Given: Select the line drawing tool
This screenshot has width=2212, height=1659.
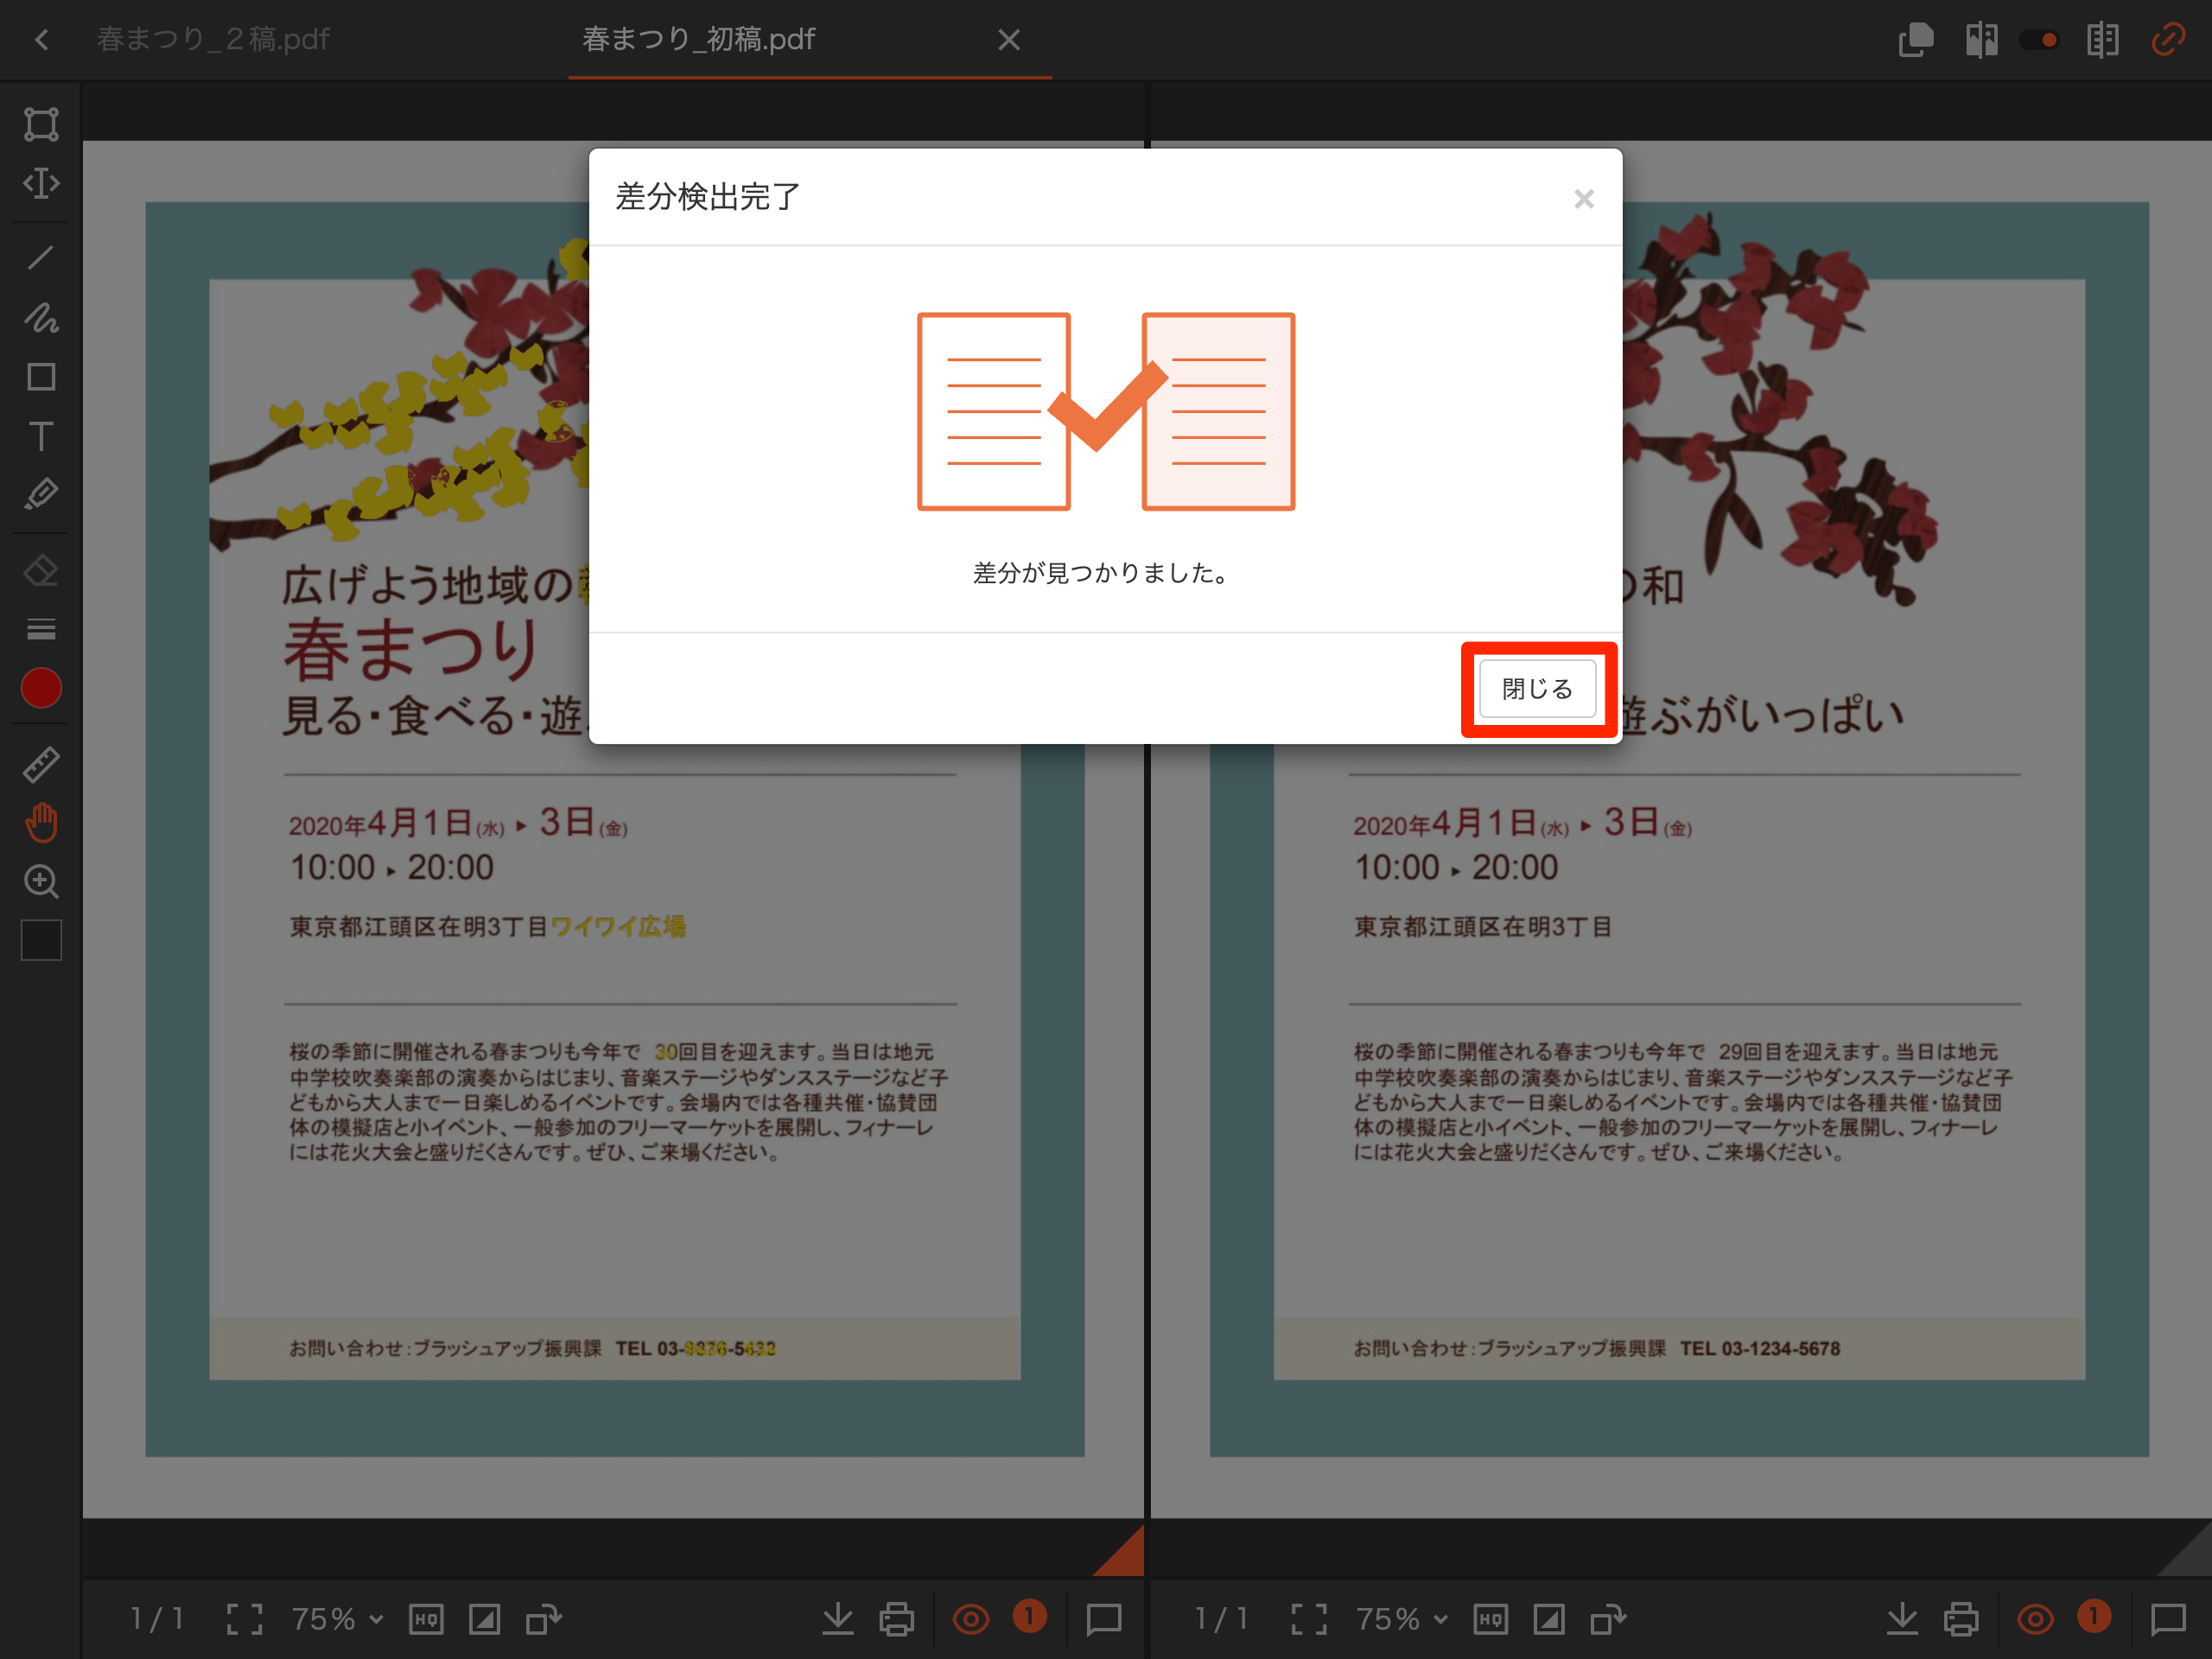Looking at the screenshot, I should (x=41, y=258).
